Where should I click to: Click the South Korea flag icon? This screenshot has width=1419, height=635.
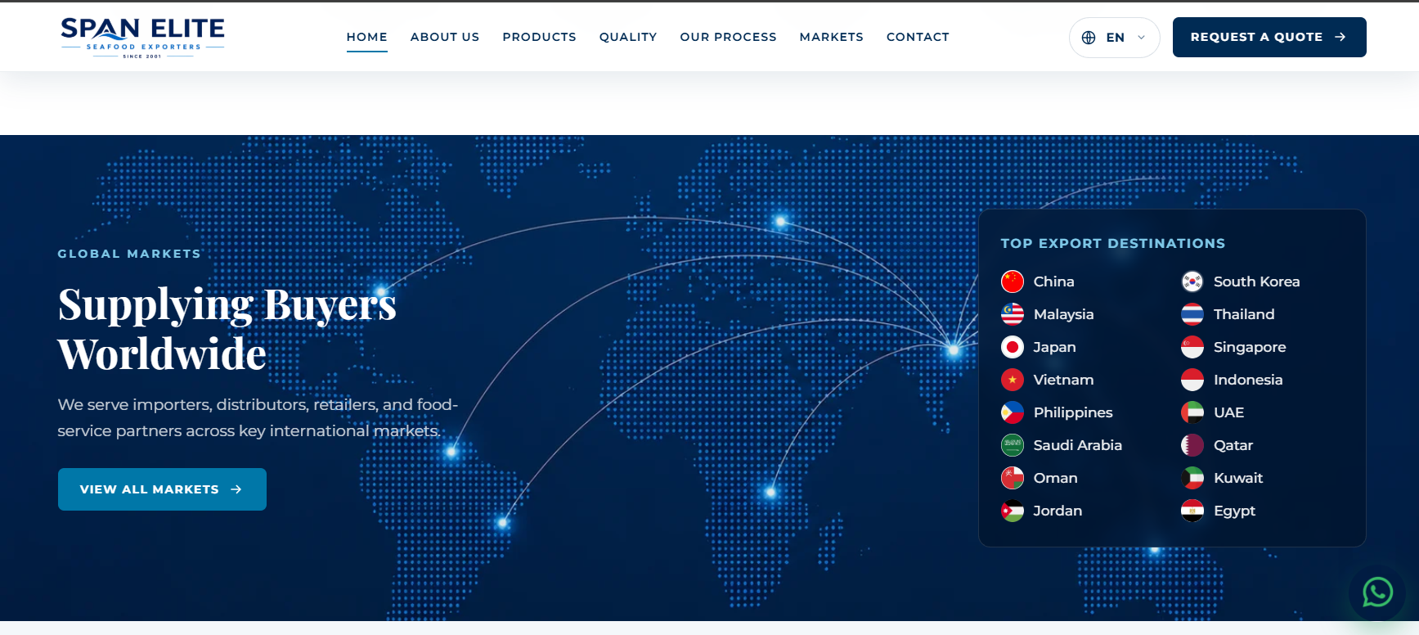[x=1192, y=281]
